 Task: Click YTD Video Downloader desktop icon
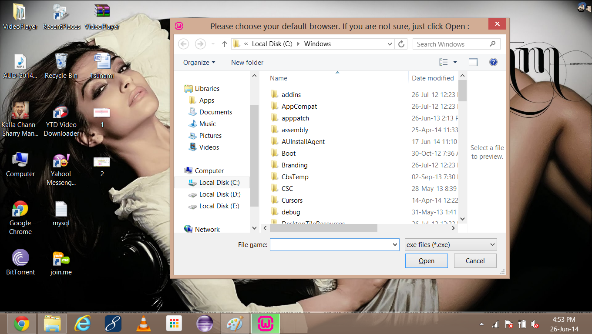[61, 121]
